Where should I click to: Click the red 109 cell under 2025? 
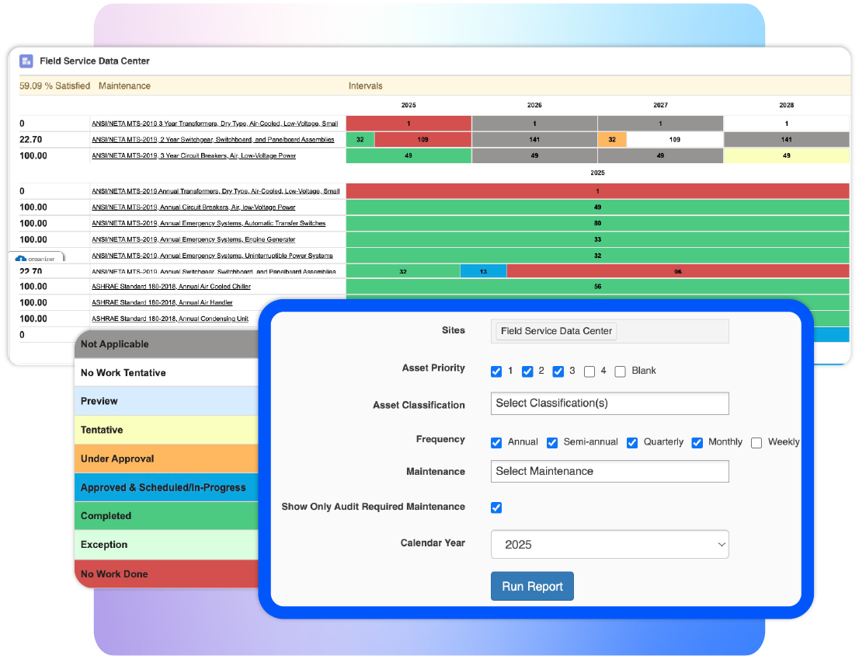423,140
